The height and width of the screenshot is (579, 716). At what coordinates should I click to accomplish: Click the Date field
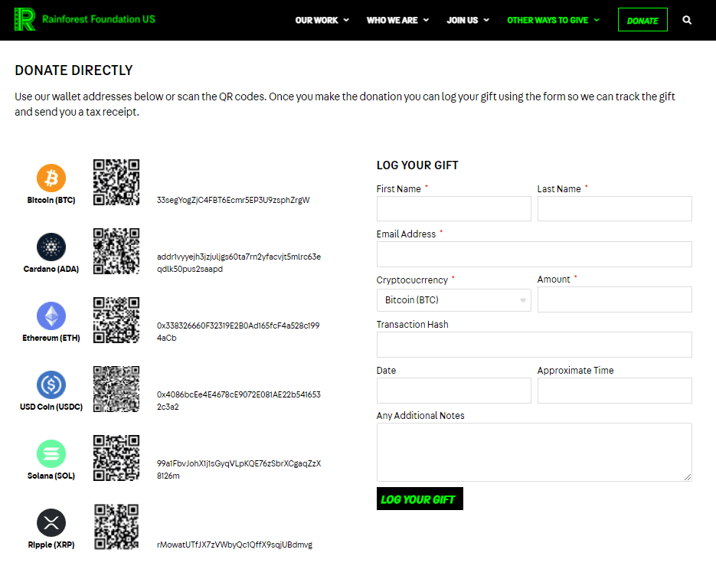point(453,391)
